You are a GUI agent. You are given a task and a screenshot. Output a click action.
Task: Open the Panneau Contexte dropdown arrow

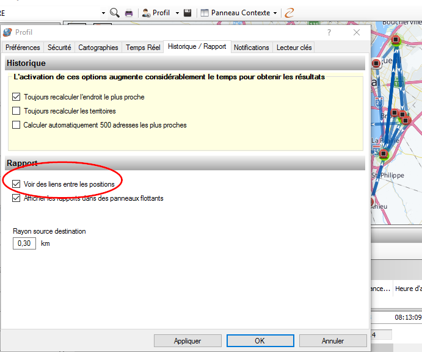pos(275,13)
